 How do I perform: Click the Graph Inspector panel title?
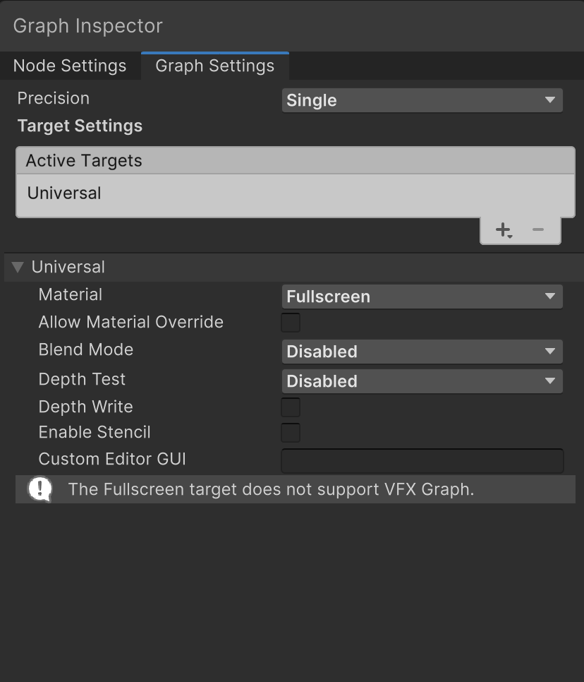pos(88,26)
